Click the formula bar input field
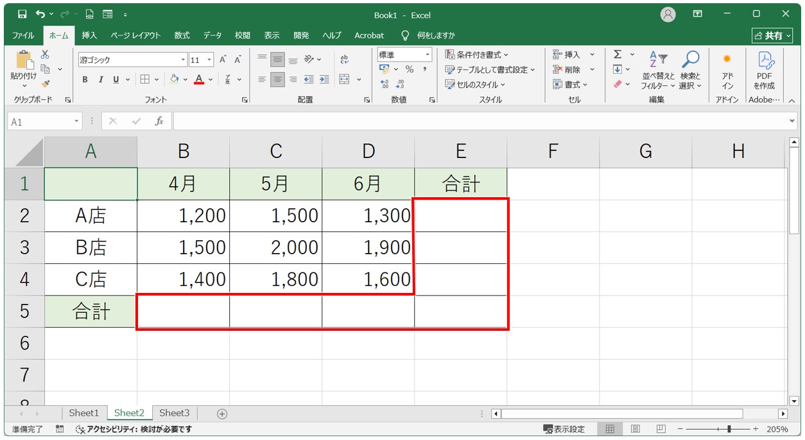Screen dimensions: 805x440 coord(479,121)
